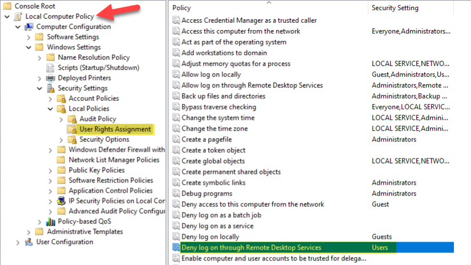Screen dimensions: 471x265
Task: Select Advanced Audit Policy Configuration item
Action: 117,211
